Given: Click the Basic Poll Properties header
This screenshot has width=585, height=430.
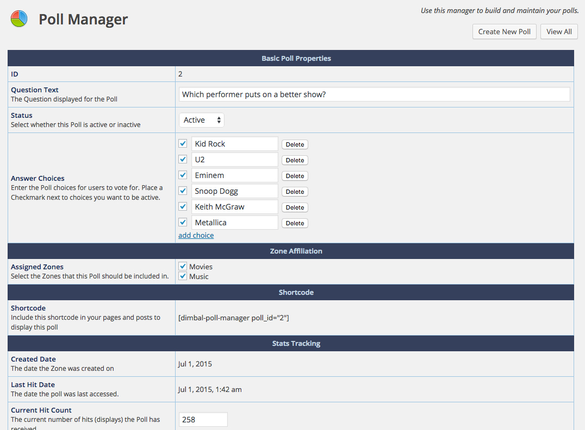Looking at the screenshot, I should pos(296,58).
